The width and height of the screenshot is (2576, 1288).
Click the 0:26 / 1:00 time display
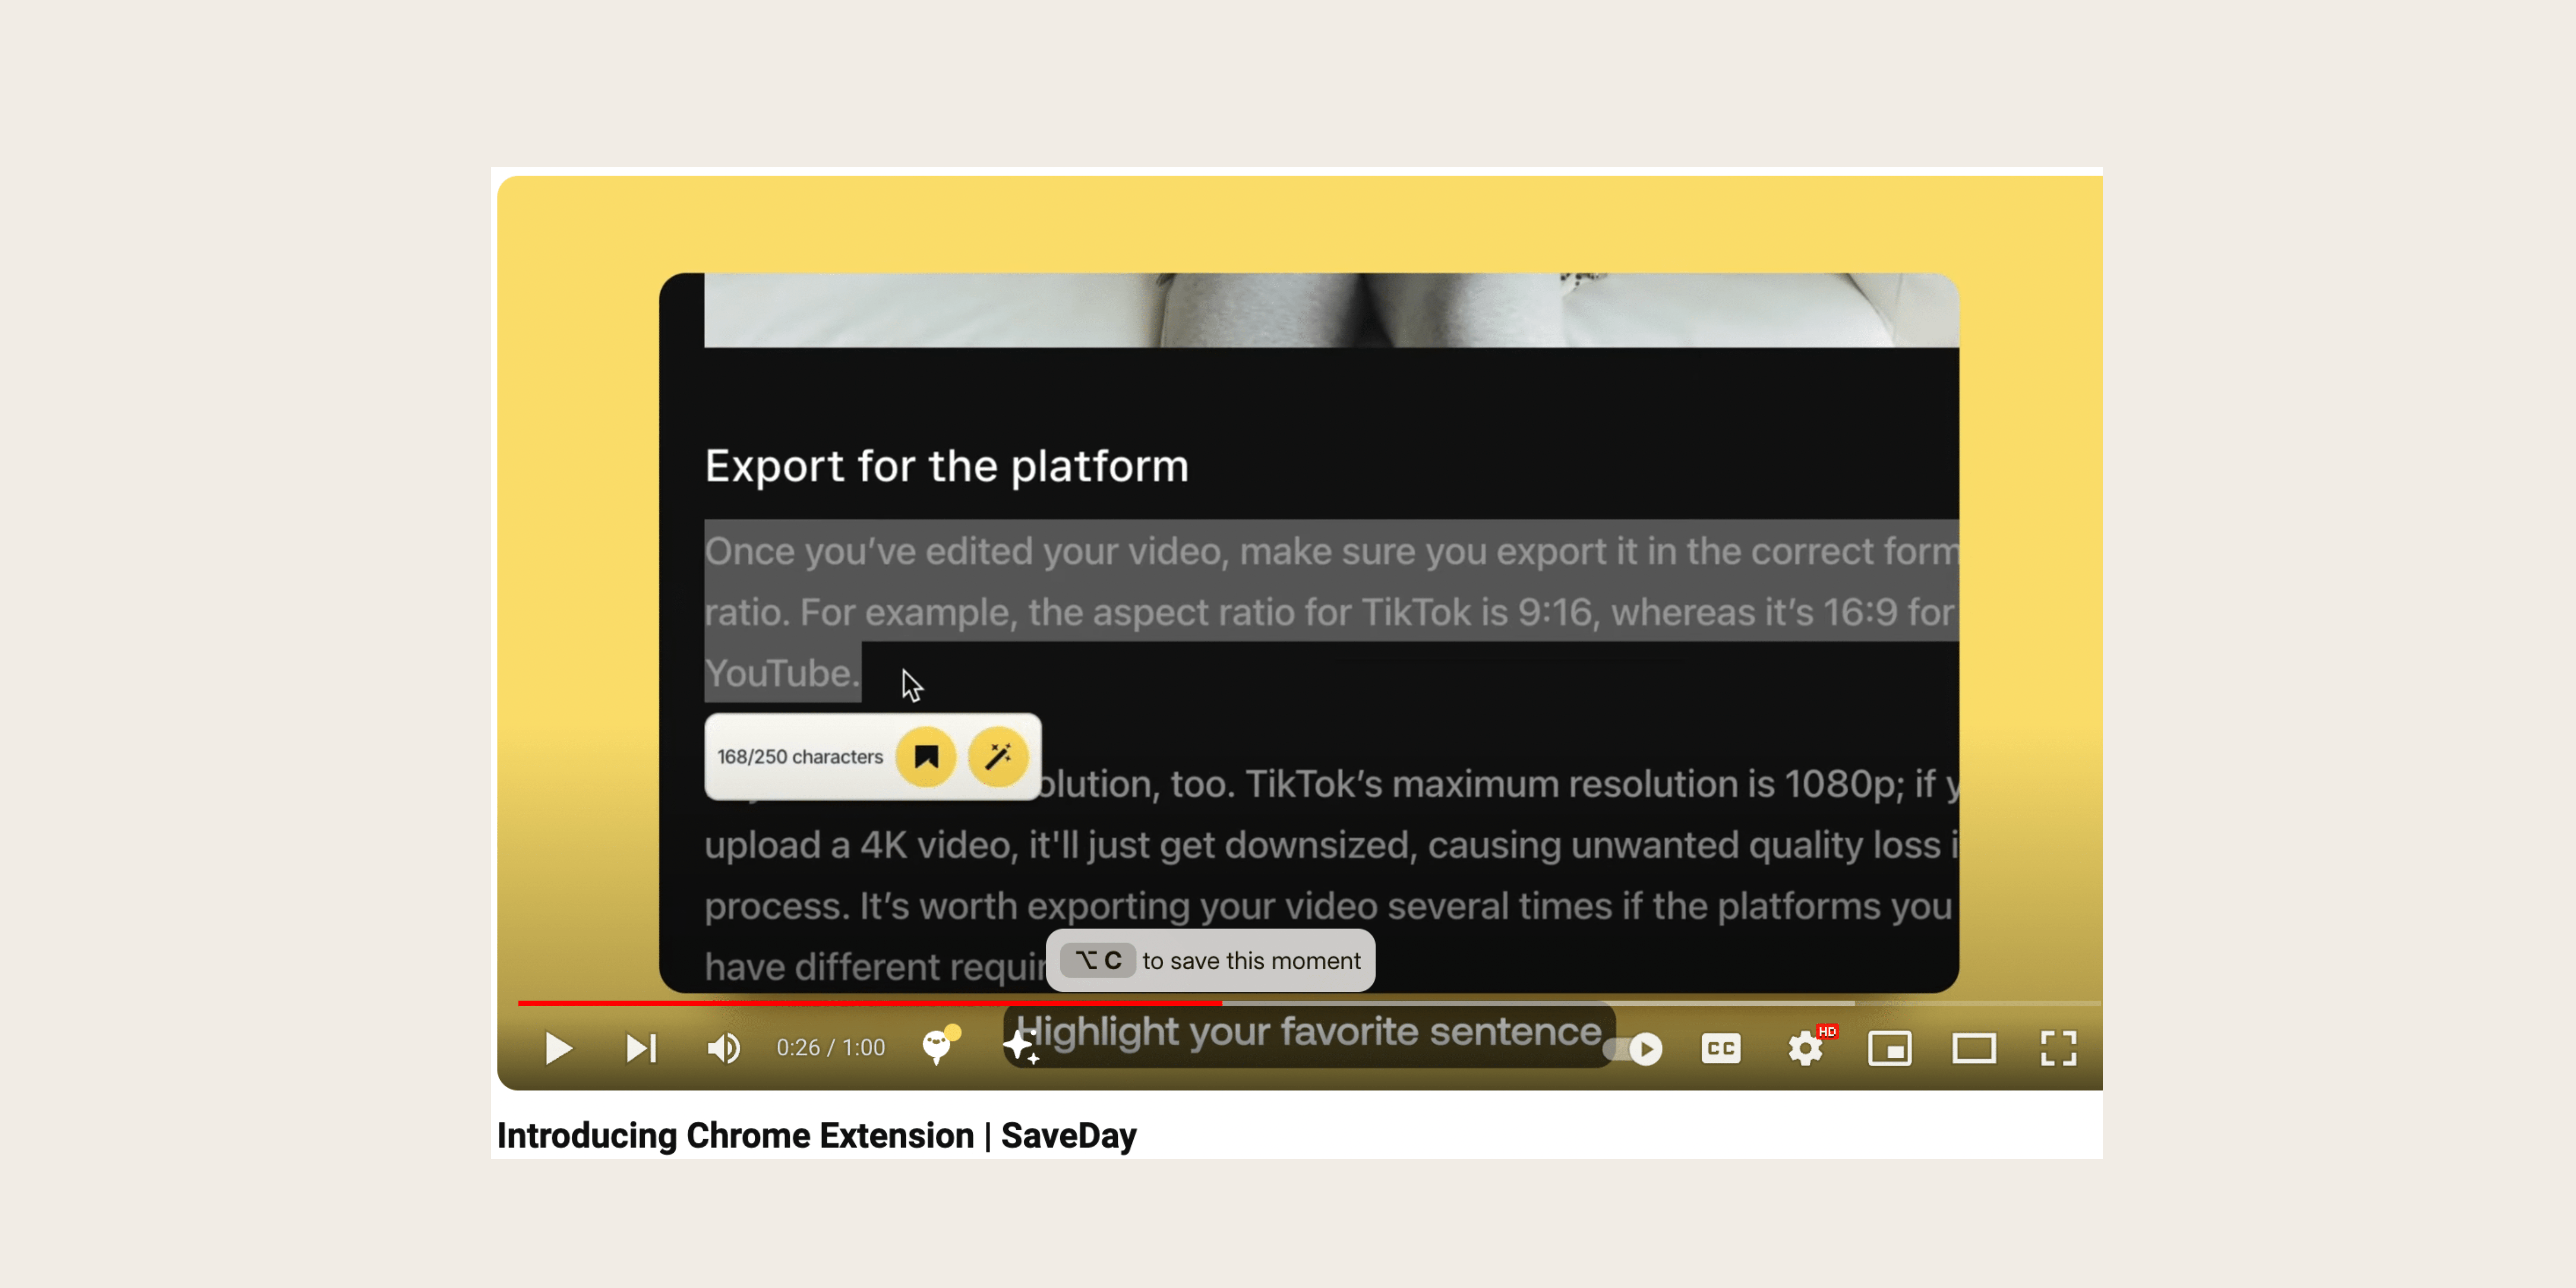point(831,1048)
